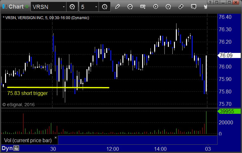242x153 pixels.
Task: Click the window options dropdown icon beside help
Action: (x=217, y=2)
